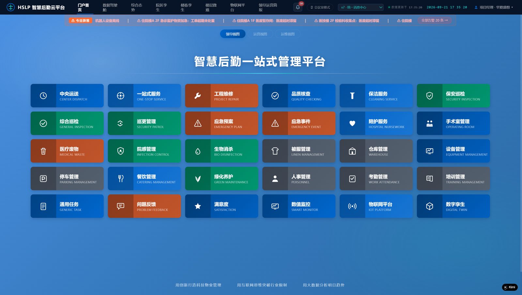Image resolution: width=522 pixels, height=295 pixels.
Task: Click the shield icon of 保安巡检
Action: [x=430, y=96]
